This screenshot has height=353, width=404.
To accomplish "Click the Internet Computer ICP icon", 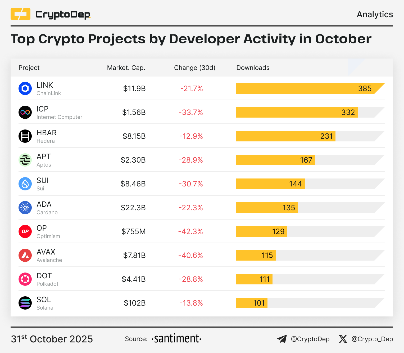I will click(x=25, y=112).
